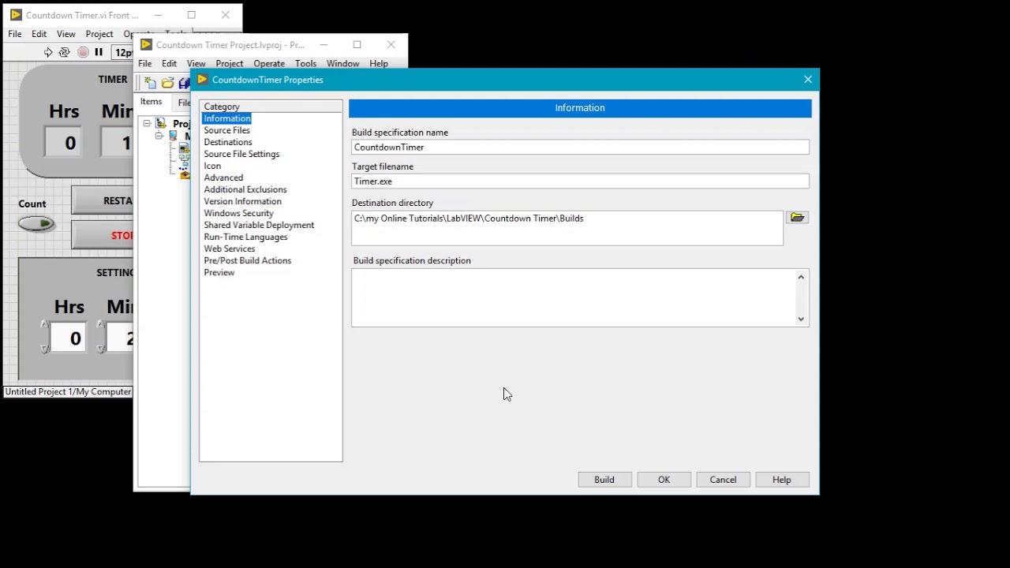Click the red Abort Execution button
This screenshot has width=1010, height=568.
83,52
